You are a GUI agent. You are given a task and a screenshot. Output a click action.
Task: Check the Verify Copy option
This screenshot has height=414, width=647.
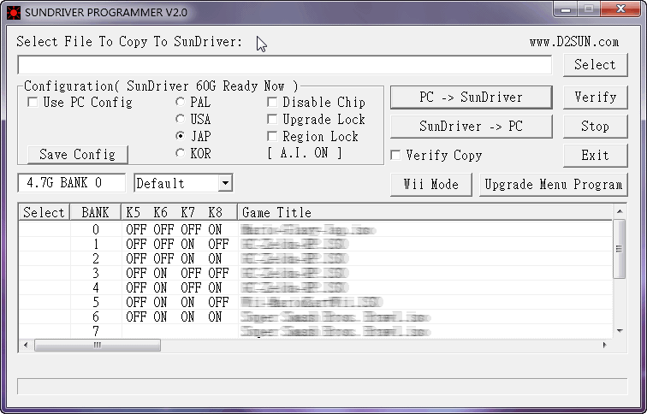pyautogui.click(x=395, y=155)
